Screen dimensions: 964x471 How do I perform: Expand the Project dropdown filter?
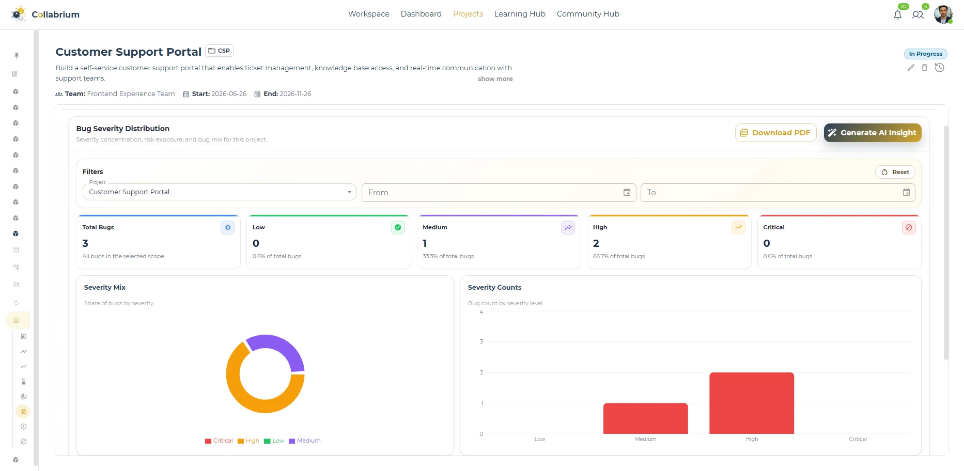(220, 192)
